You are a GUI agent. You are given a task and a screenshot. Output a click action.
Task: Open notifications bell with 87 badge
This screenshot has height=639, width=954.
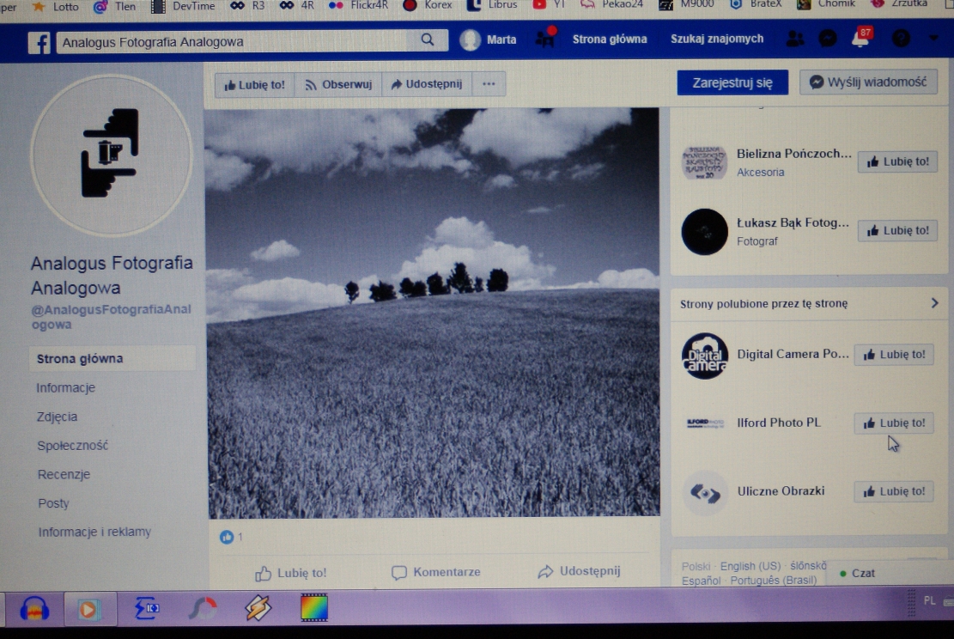[860, 39]
